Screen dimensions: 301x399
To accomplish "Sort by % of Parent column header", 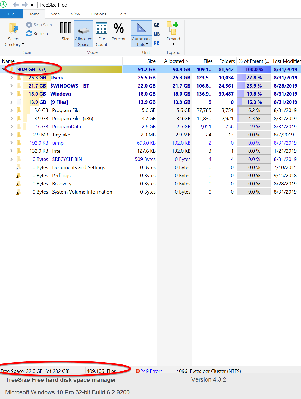I will click(x=254, y=61).
